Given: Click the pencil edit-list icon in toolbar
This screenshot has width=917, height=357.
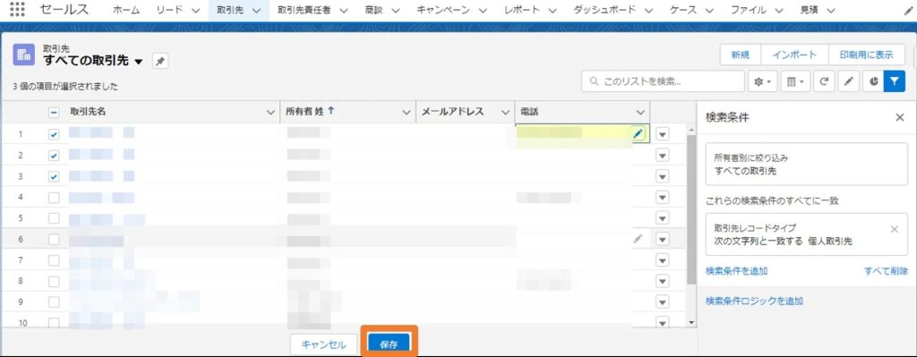Looking at the screenshot, I should (848, 81).
